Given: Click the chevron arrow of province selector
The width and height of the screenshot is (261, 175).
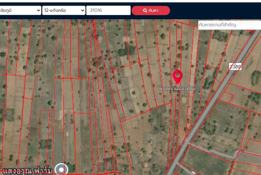Looking at the screenshot, I should pyautogui.click(x=39, y=10).
